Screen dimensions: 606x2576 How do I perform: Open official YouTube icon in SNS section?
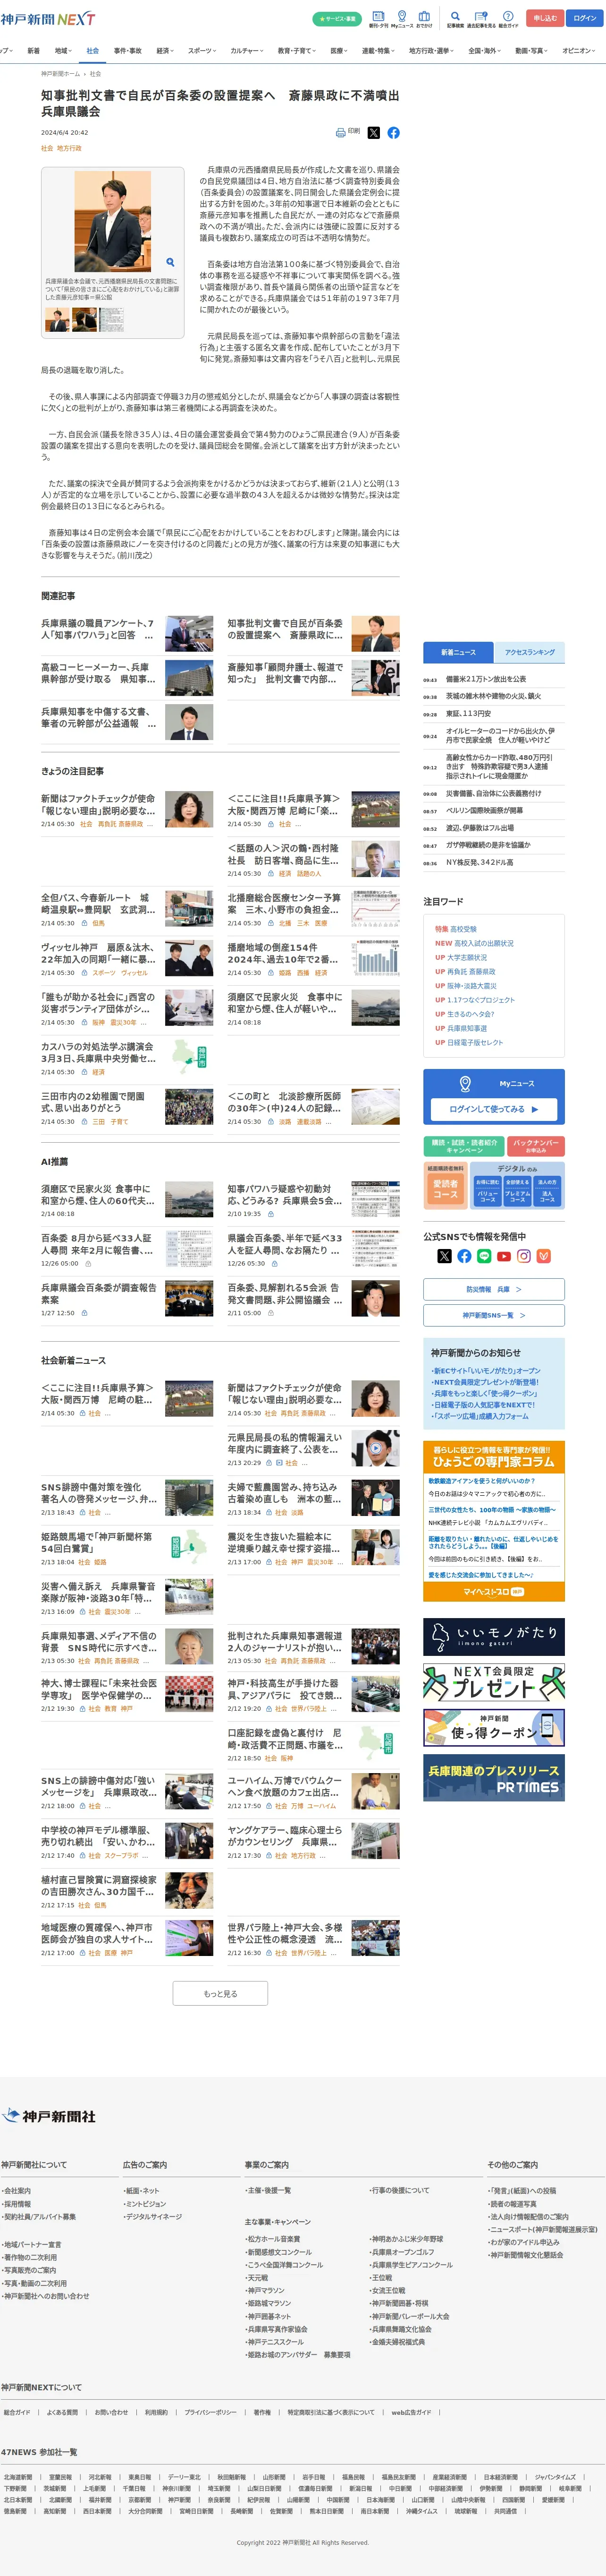click(x=504, y=1257)
